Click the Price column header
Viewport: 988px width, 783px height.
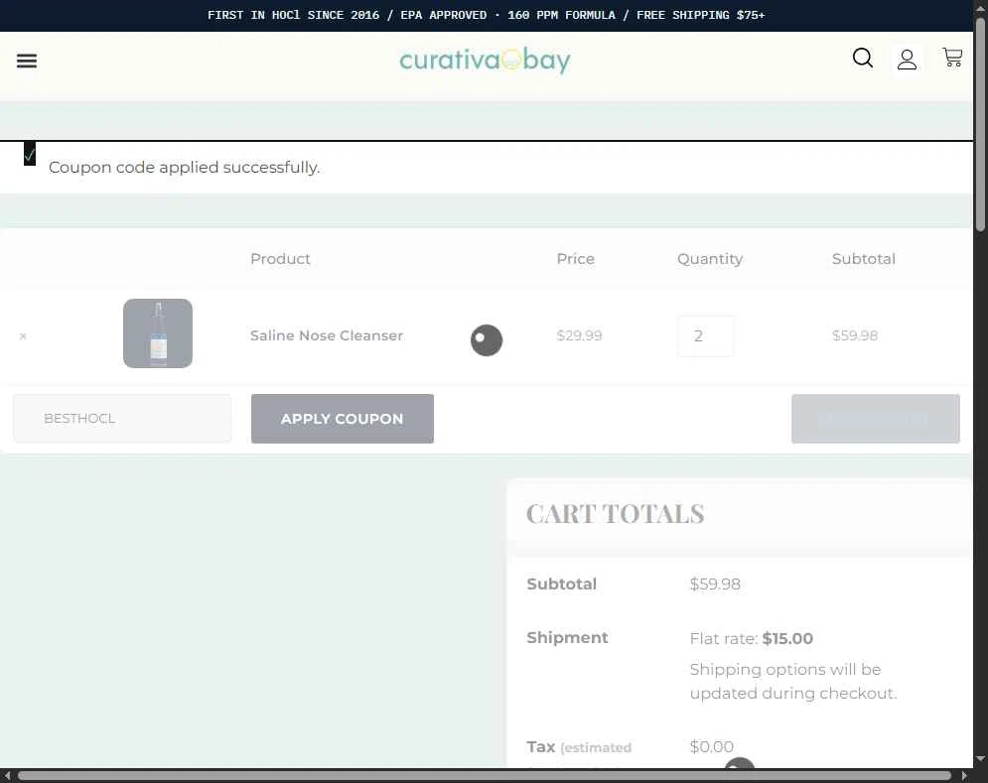(x=575, y=259)
